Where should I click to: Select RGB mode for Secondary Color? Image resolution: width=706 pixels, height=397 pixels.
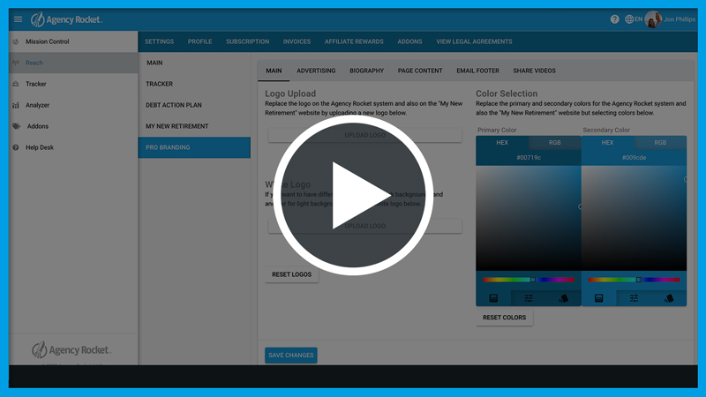point(660,143)
